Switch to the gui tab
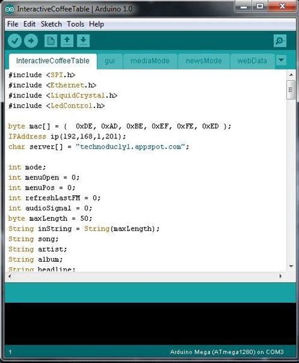299x363 pixels. [110, 61]
